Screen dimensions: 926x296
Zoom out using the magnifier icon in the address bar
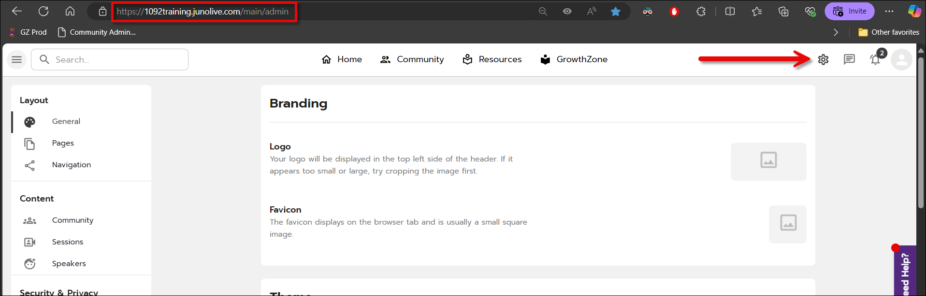(x=543, y=11)
